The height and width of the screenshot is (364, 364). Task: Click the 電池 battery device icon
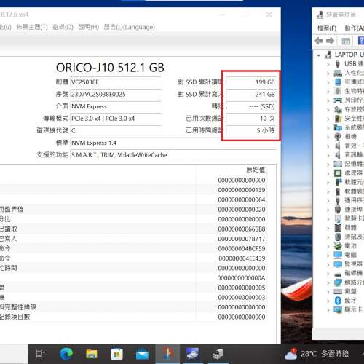[338, 246]
